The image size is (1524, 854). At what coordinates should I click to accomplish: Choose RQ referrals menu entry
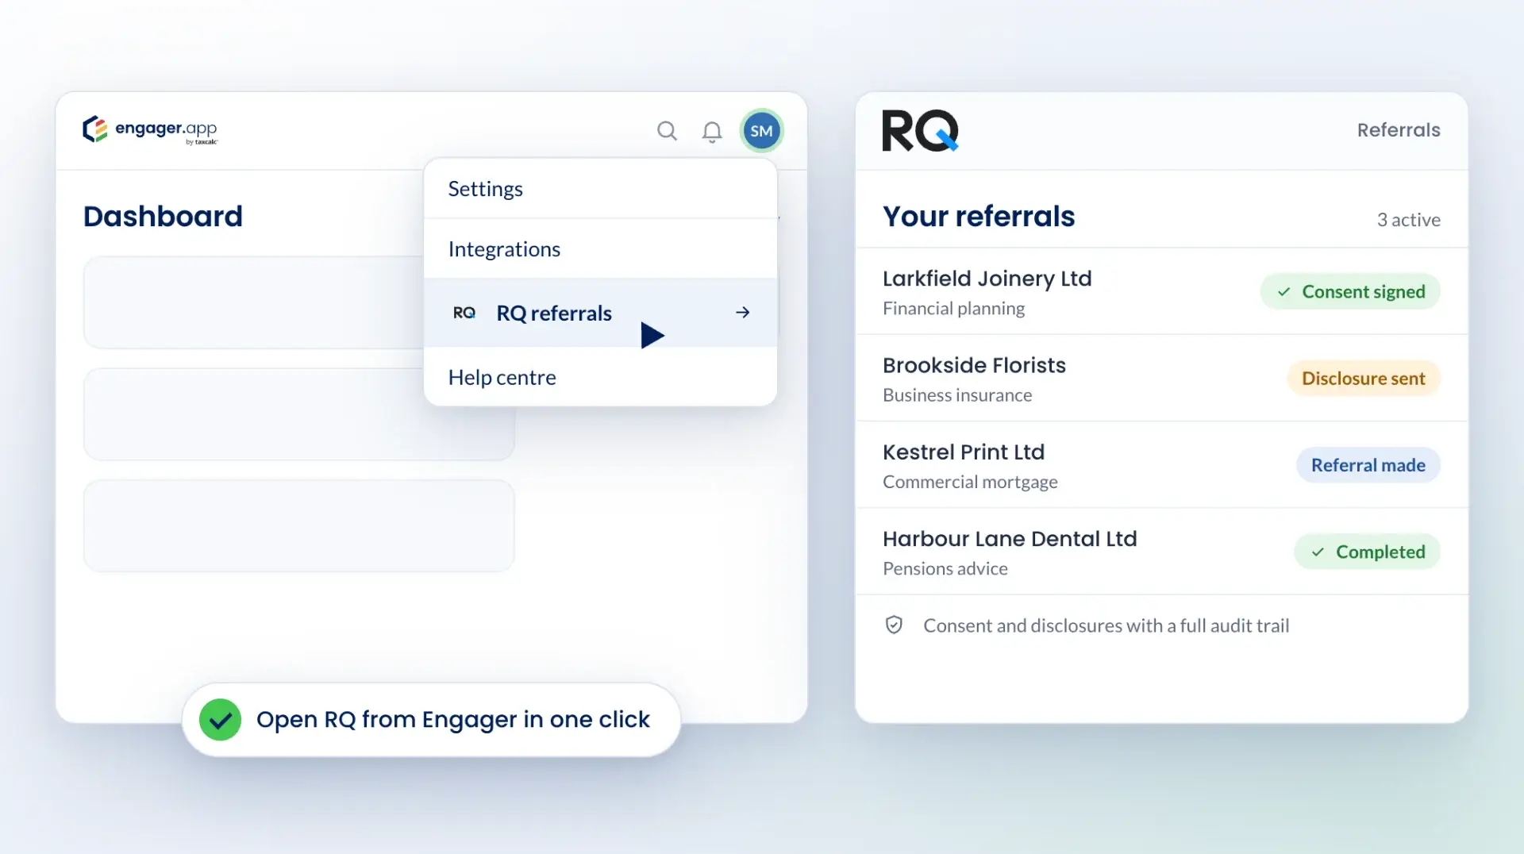coord(600,313)
